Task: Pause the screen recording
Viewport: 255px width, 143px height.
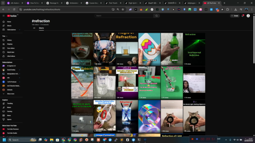Action: [x=197, y=139]
